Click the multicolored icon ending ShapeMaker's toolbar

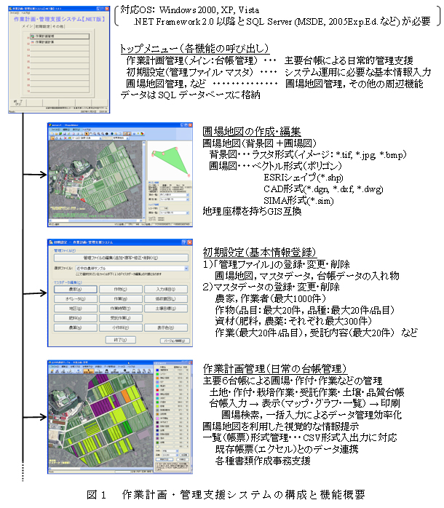pos(142,133)
